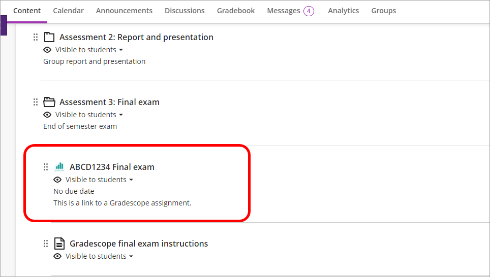Open Assessment 3: Final exam folder title
Image resolution: width=490 pixels, height=277 pixels.
[x=109, y=102]
